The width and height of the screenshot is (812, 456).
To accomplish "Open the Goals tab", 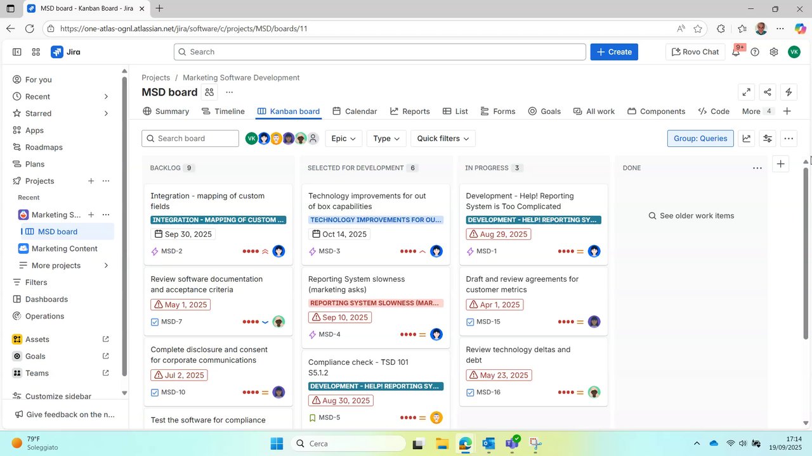I will point(544,111).
